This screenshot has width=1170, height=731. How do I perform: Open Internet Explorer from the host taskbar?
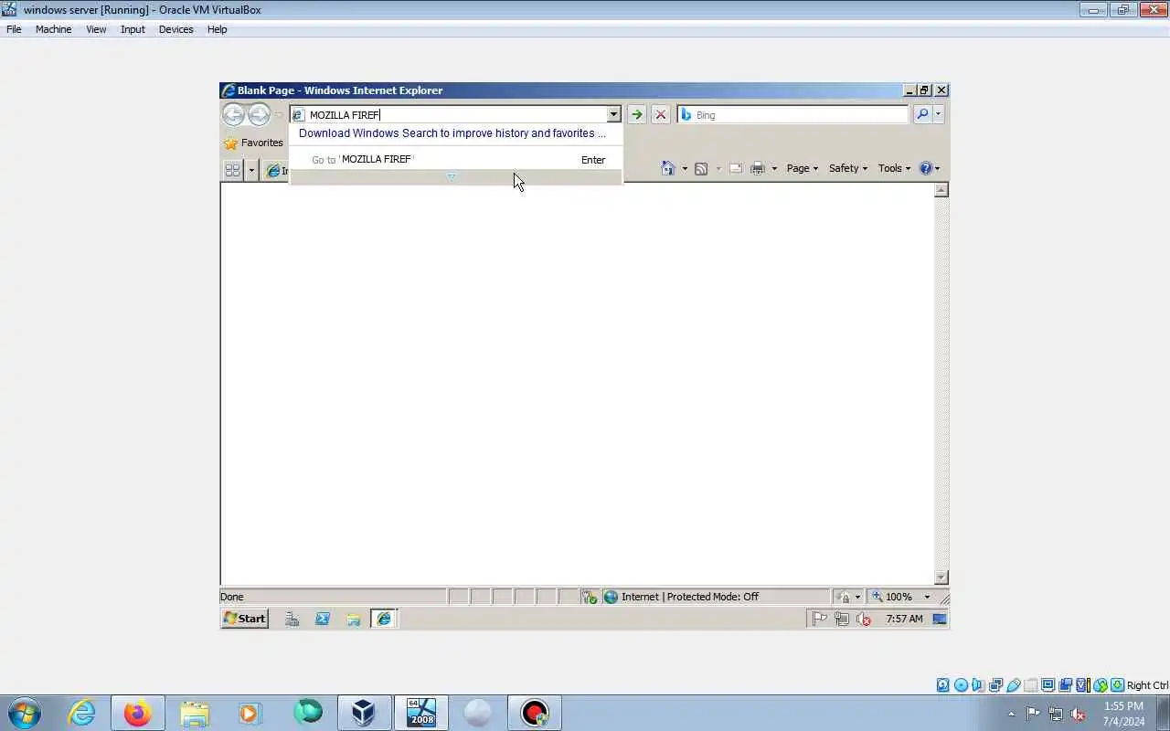point(82,713)
